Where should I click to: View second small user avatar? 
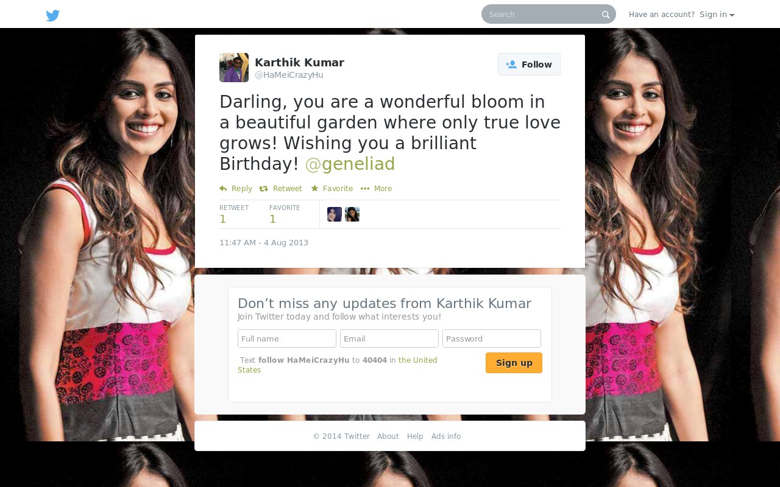352,214
